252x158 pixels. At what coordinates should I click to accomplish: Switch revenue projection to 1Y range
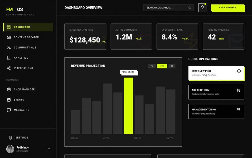172,66
